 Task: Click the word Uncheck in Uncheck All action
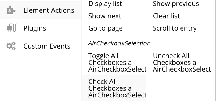[x=165, y=56]
